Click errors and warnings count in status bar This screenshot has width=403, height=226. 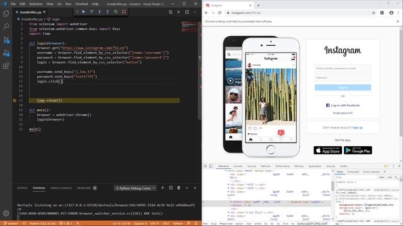point(65,223)
